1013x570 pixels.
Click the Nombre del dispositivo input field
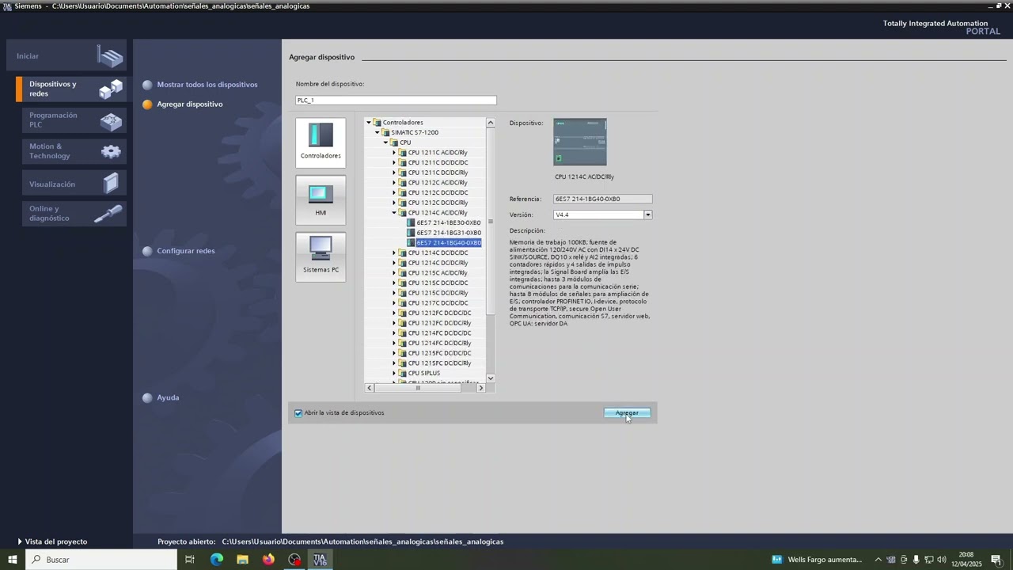396,101
